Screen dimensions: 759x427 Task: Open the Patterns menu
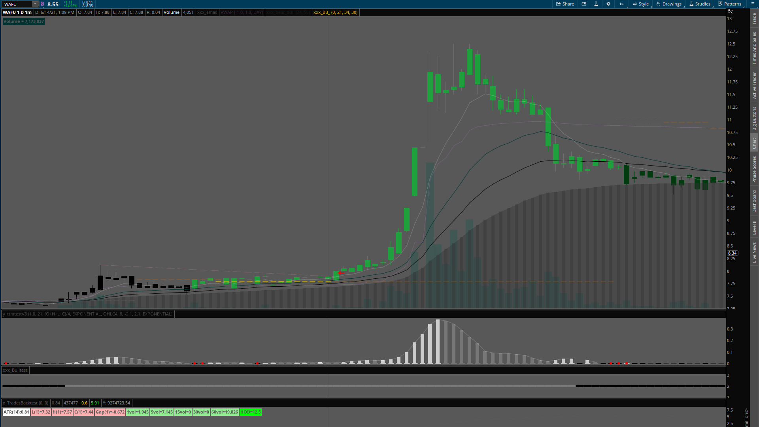pos(730,4)
